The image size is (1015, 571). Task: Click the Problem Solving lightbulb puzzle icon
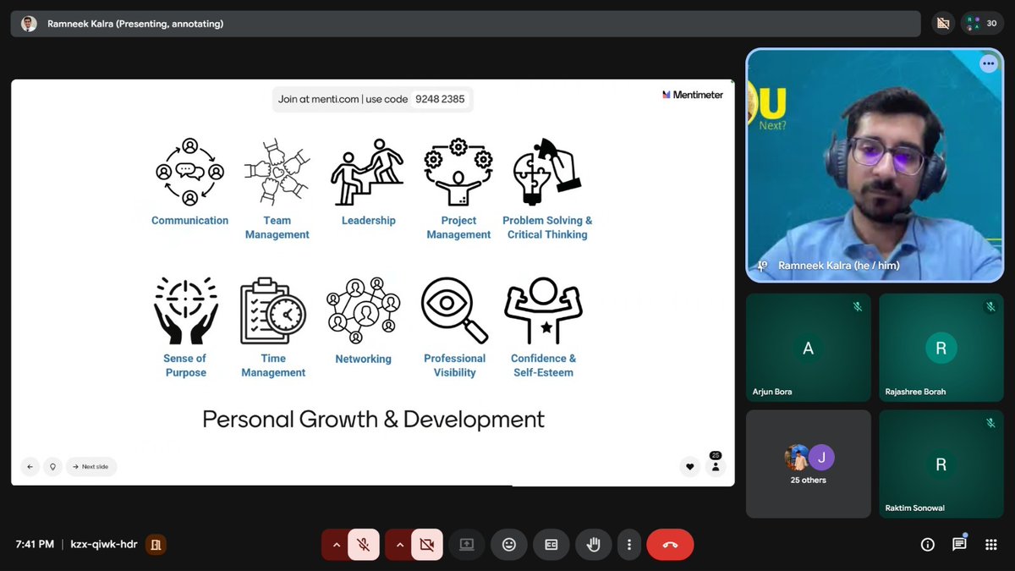point(546,172)
